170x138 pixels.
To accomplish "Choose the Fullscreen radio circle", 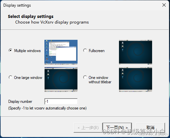I will pos(85,50).
